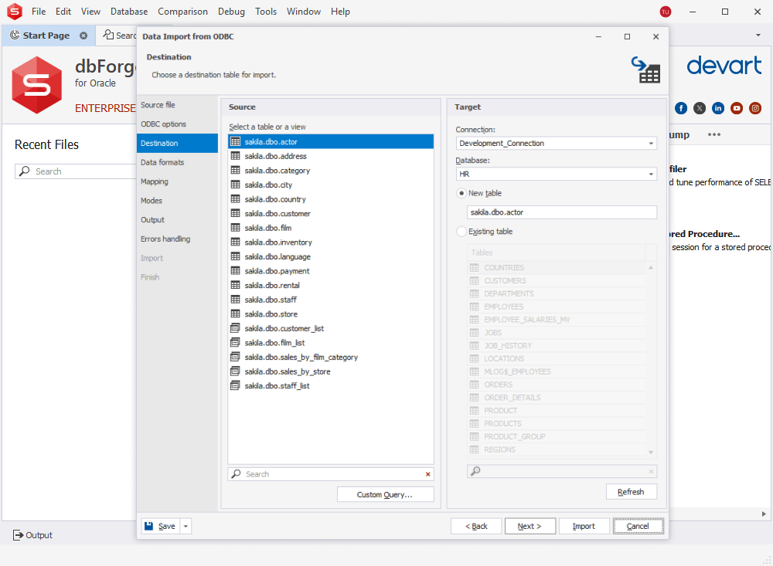
Task: Select sakila.dbo.actor in source list
Action: click(x=330, y=141)
